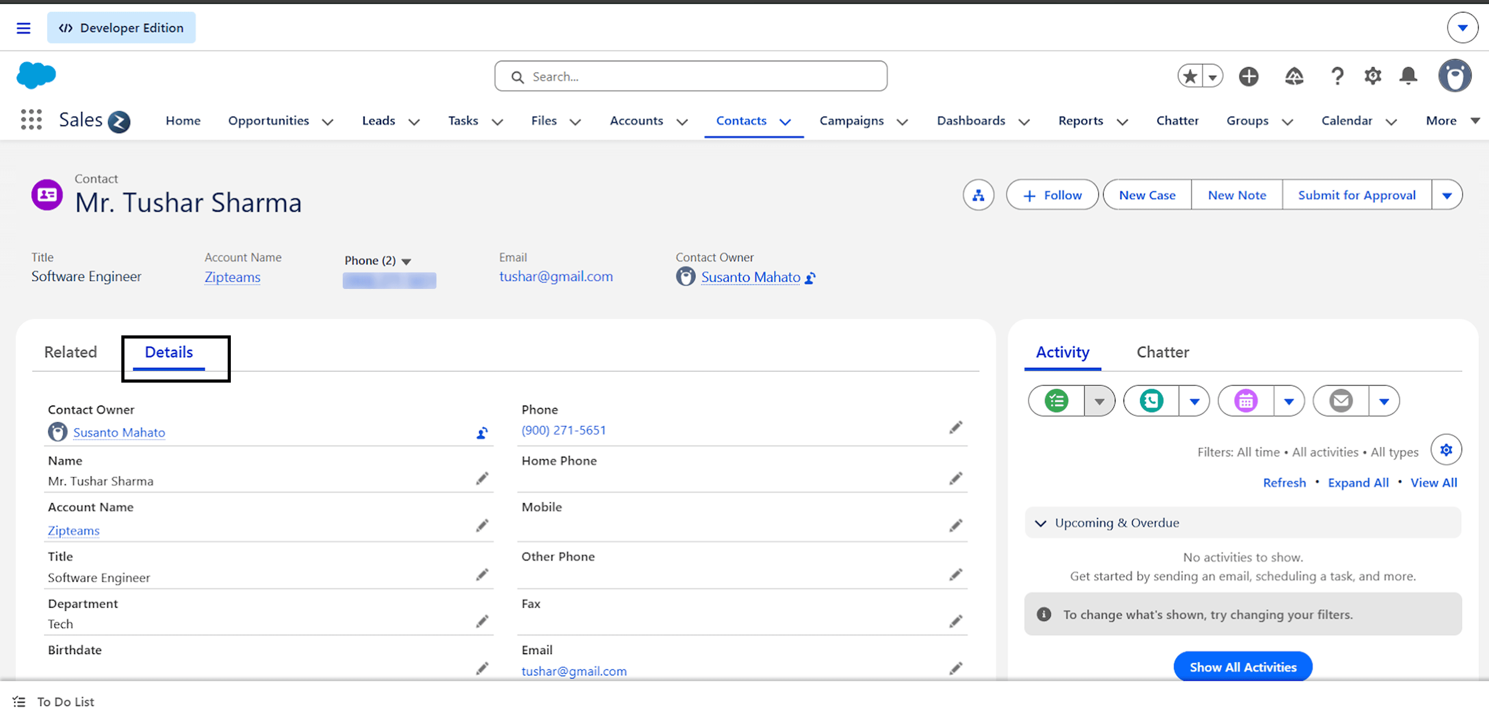Open the Zipteams account link in header
The image size is (1489, 718).
click(x=232, y=277)
